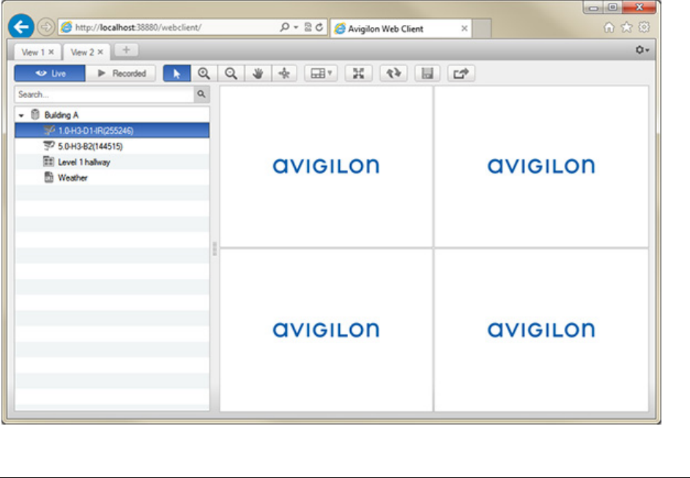Select the PTZ move control tool
The image size is (690, 478).
coord(284,73)
